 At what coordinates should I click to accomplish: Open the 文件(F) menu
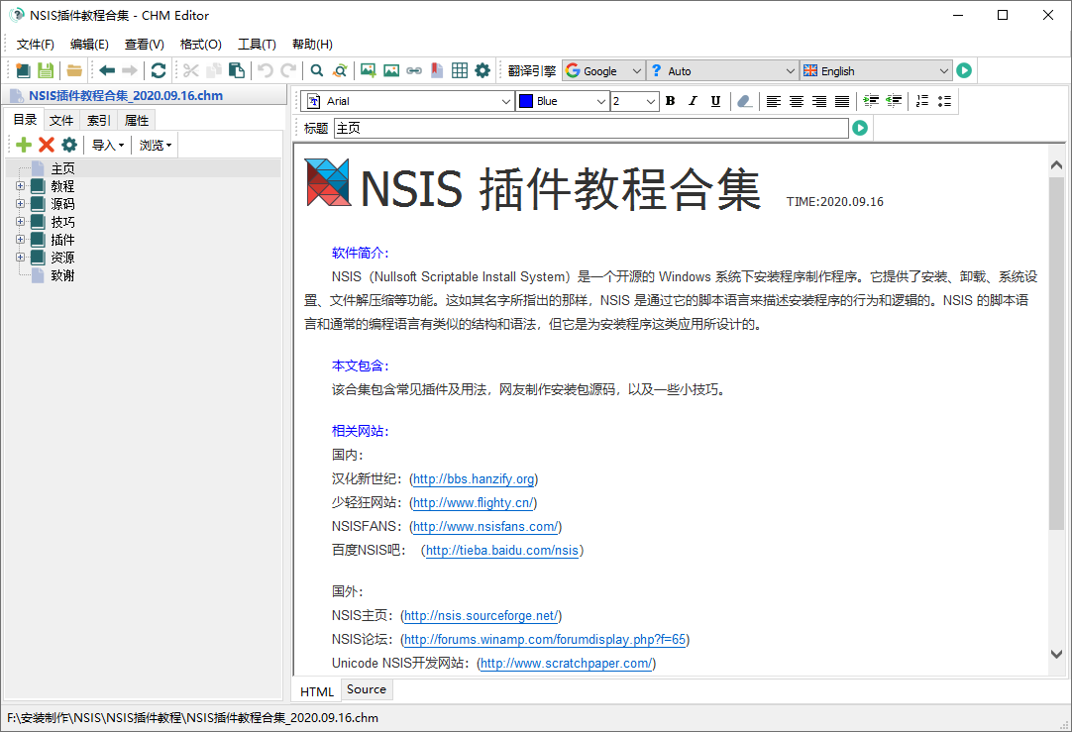[36, 45]
